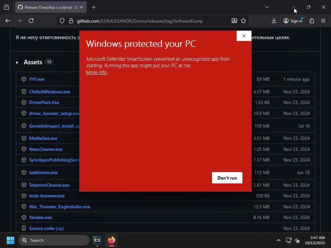Open network status tray icon
This screenshot has height=248, width=331.
coord(289,240)
